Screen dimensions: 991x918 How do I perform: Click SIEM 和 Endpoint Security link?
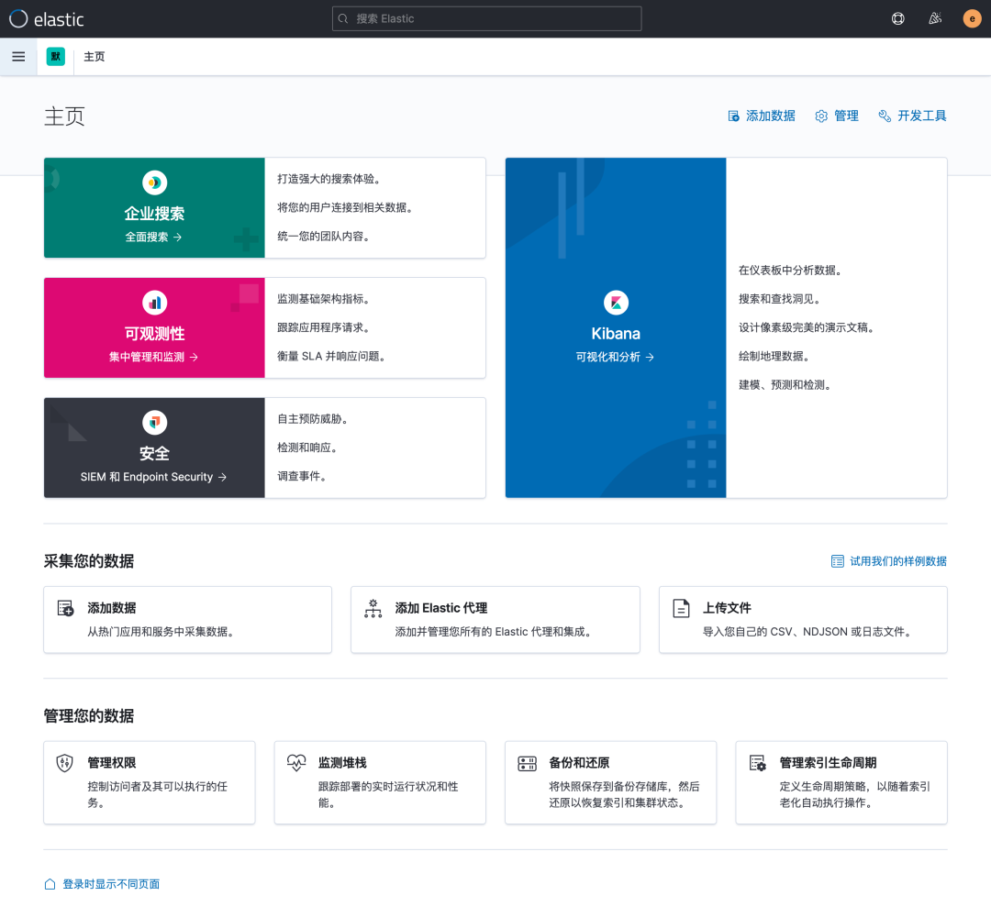(153, 477)
